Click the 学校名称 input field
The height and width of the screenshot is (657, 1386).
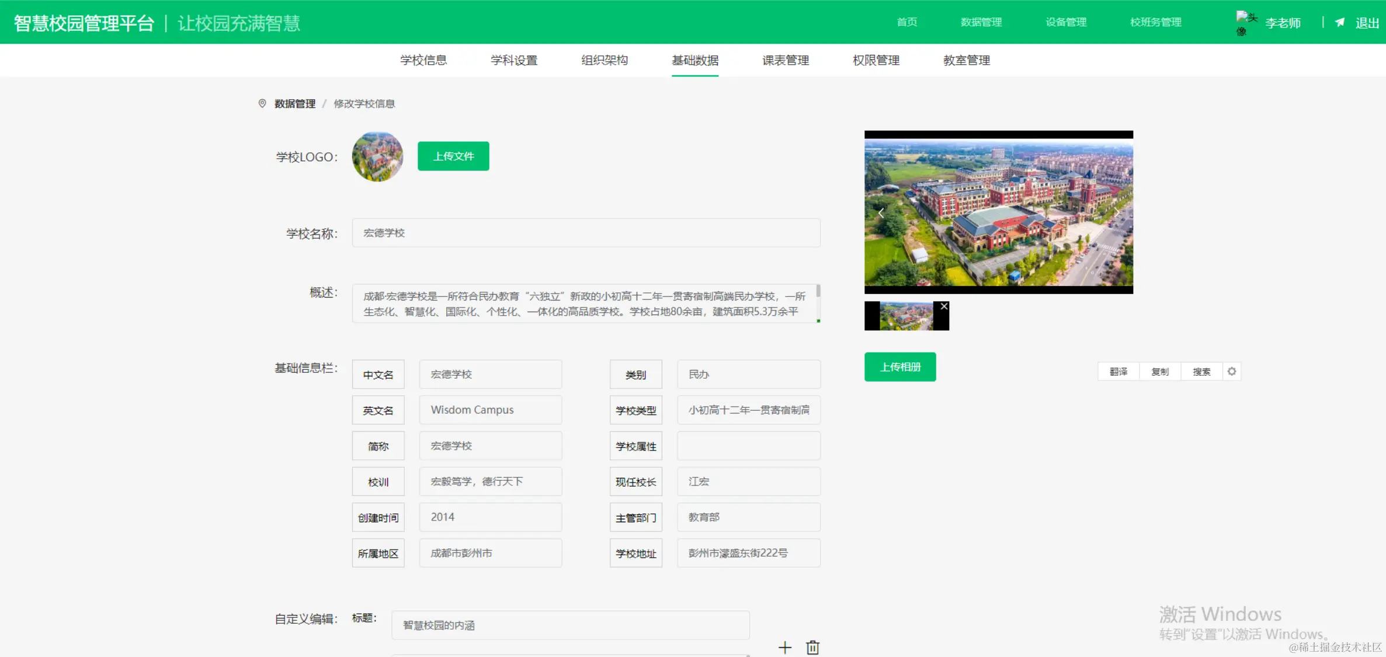(x=586, y=233)
